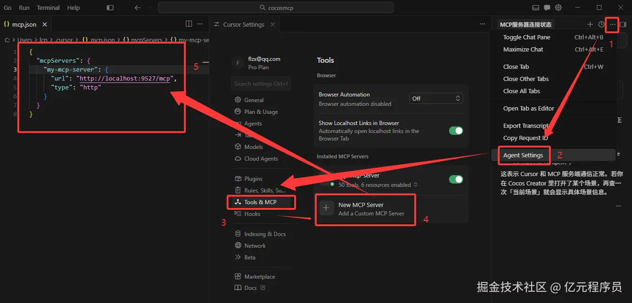Select Agent Settings from the menu
This screenshot has height=303, width=632.
(523, 155)
